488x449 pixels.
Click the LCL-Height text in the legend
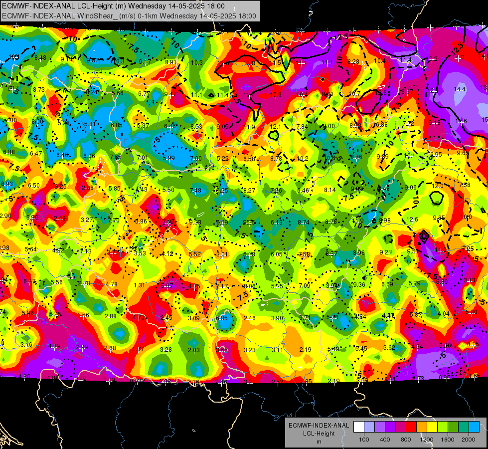coord(319,434)
